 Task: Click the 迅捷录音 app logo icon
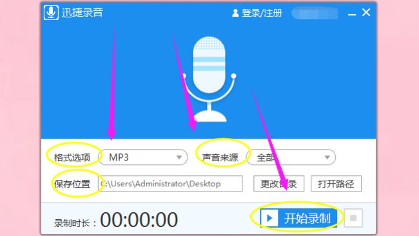51,12
